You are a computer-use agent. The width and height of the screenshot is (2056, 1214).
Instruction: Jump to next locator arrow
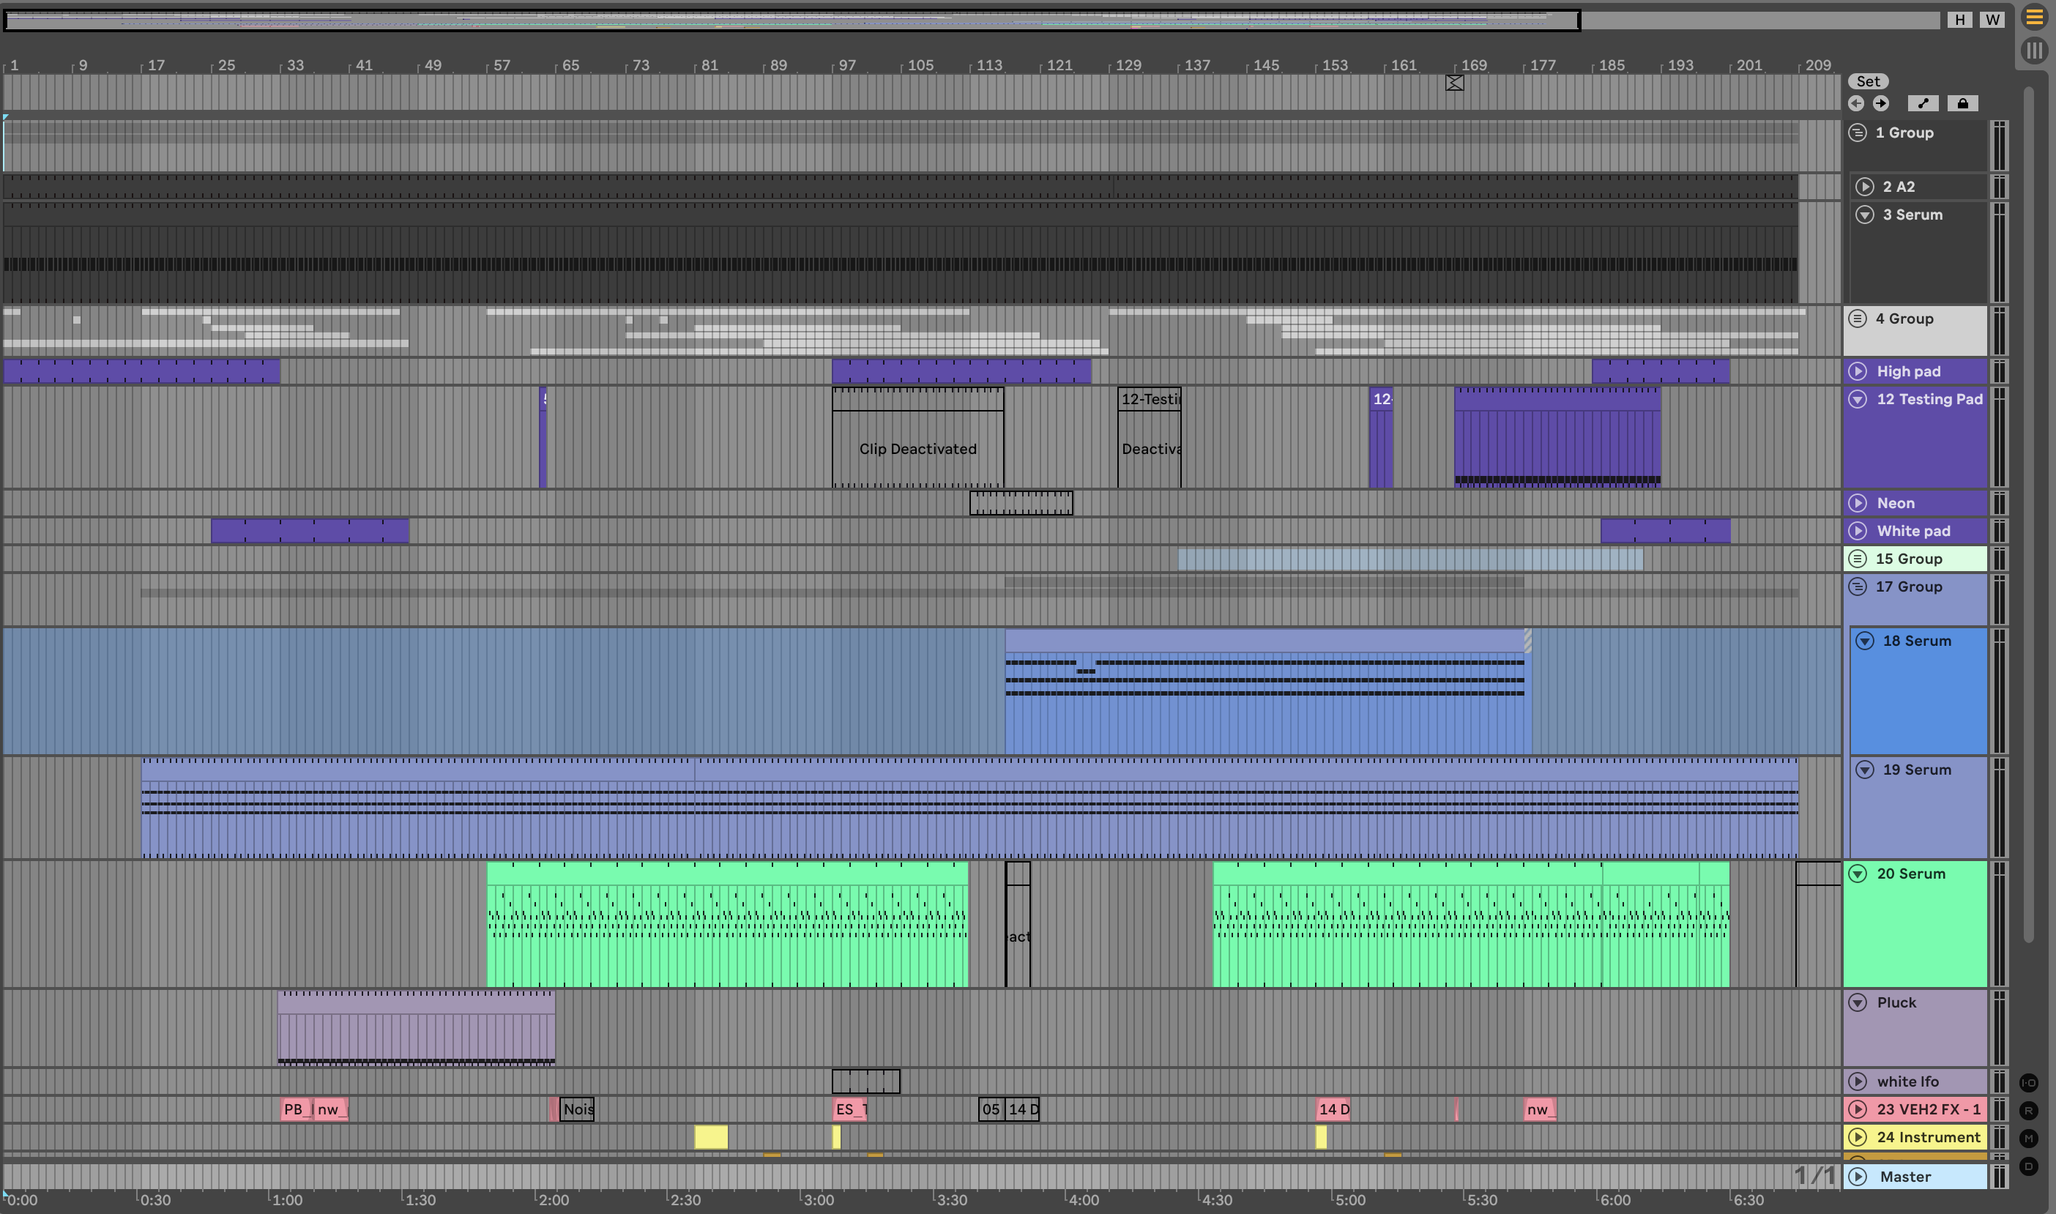[x=1881, y=103]
